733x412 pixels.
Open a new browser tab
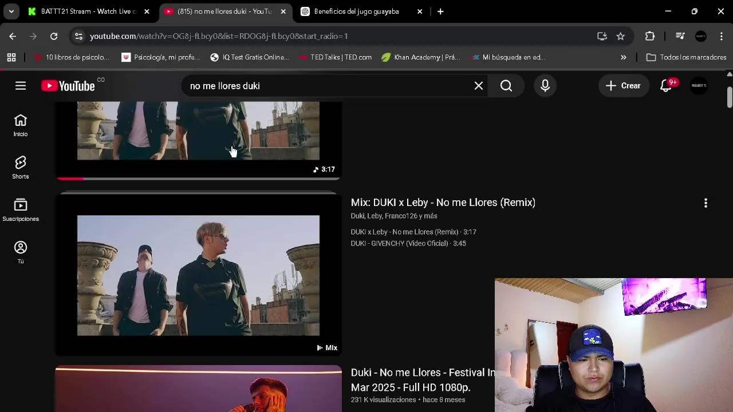440,11
